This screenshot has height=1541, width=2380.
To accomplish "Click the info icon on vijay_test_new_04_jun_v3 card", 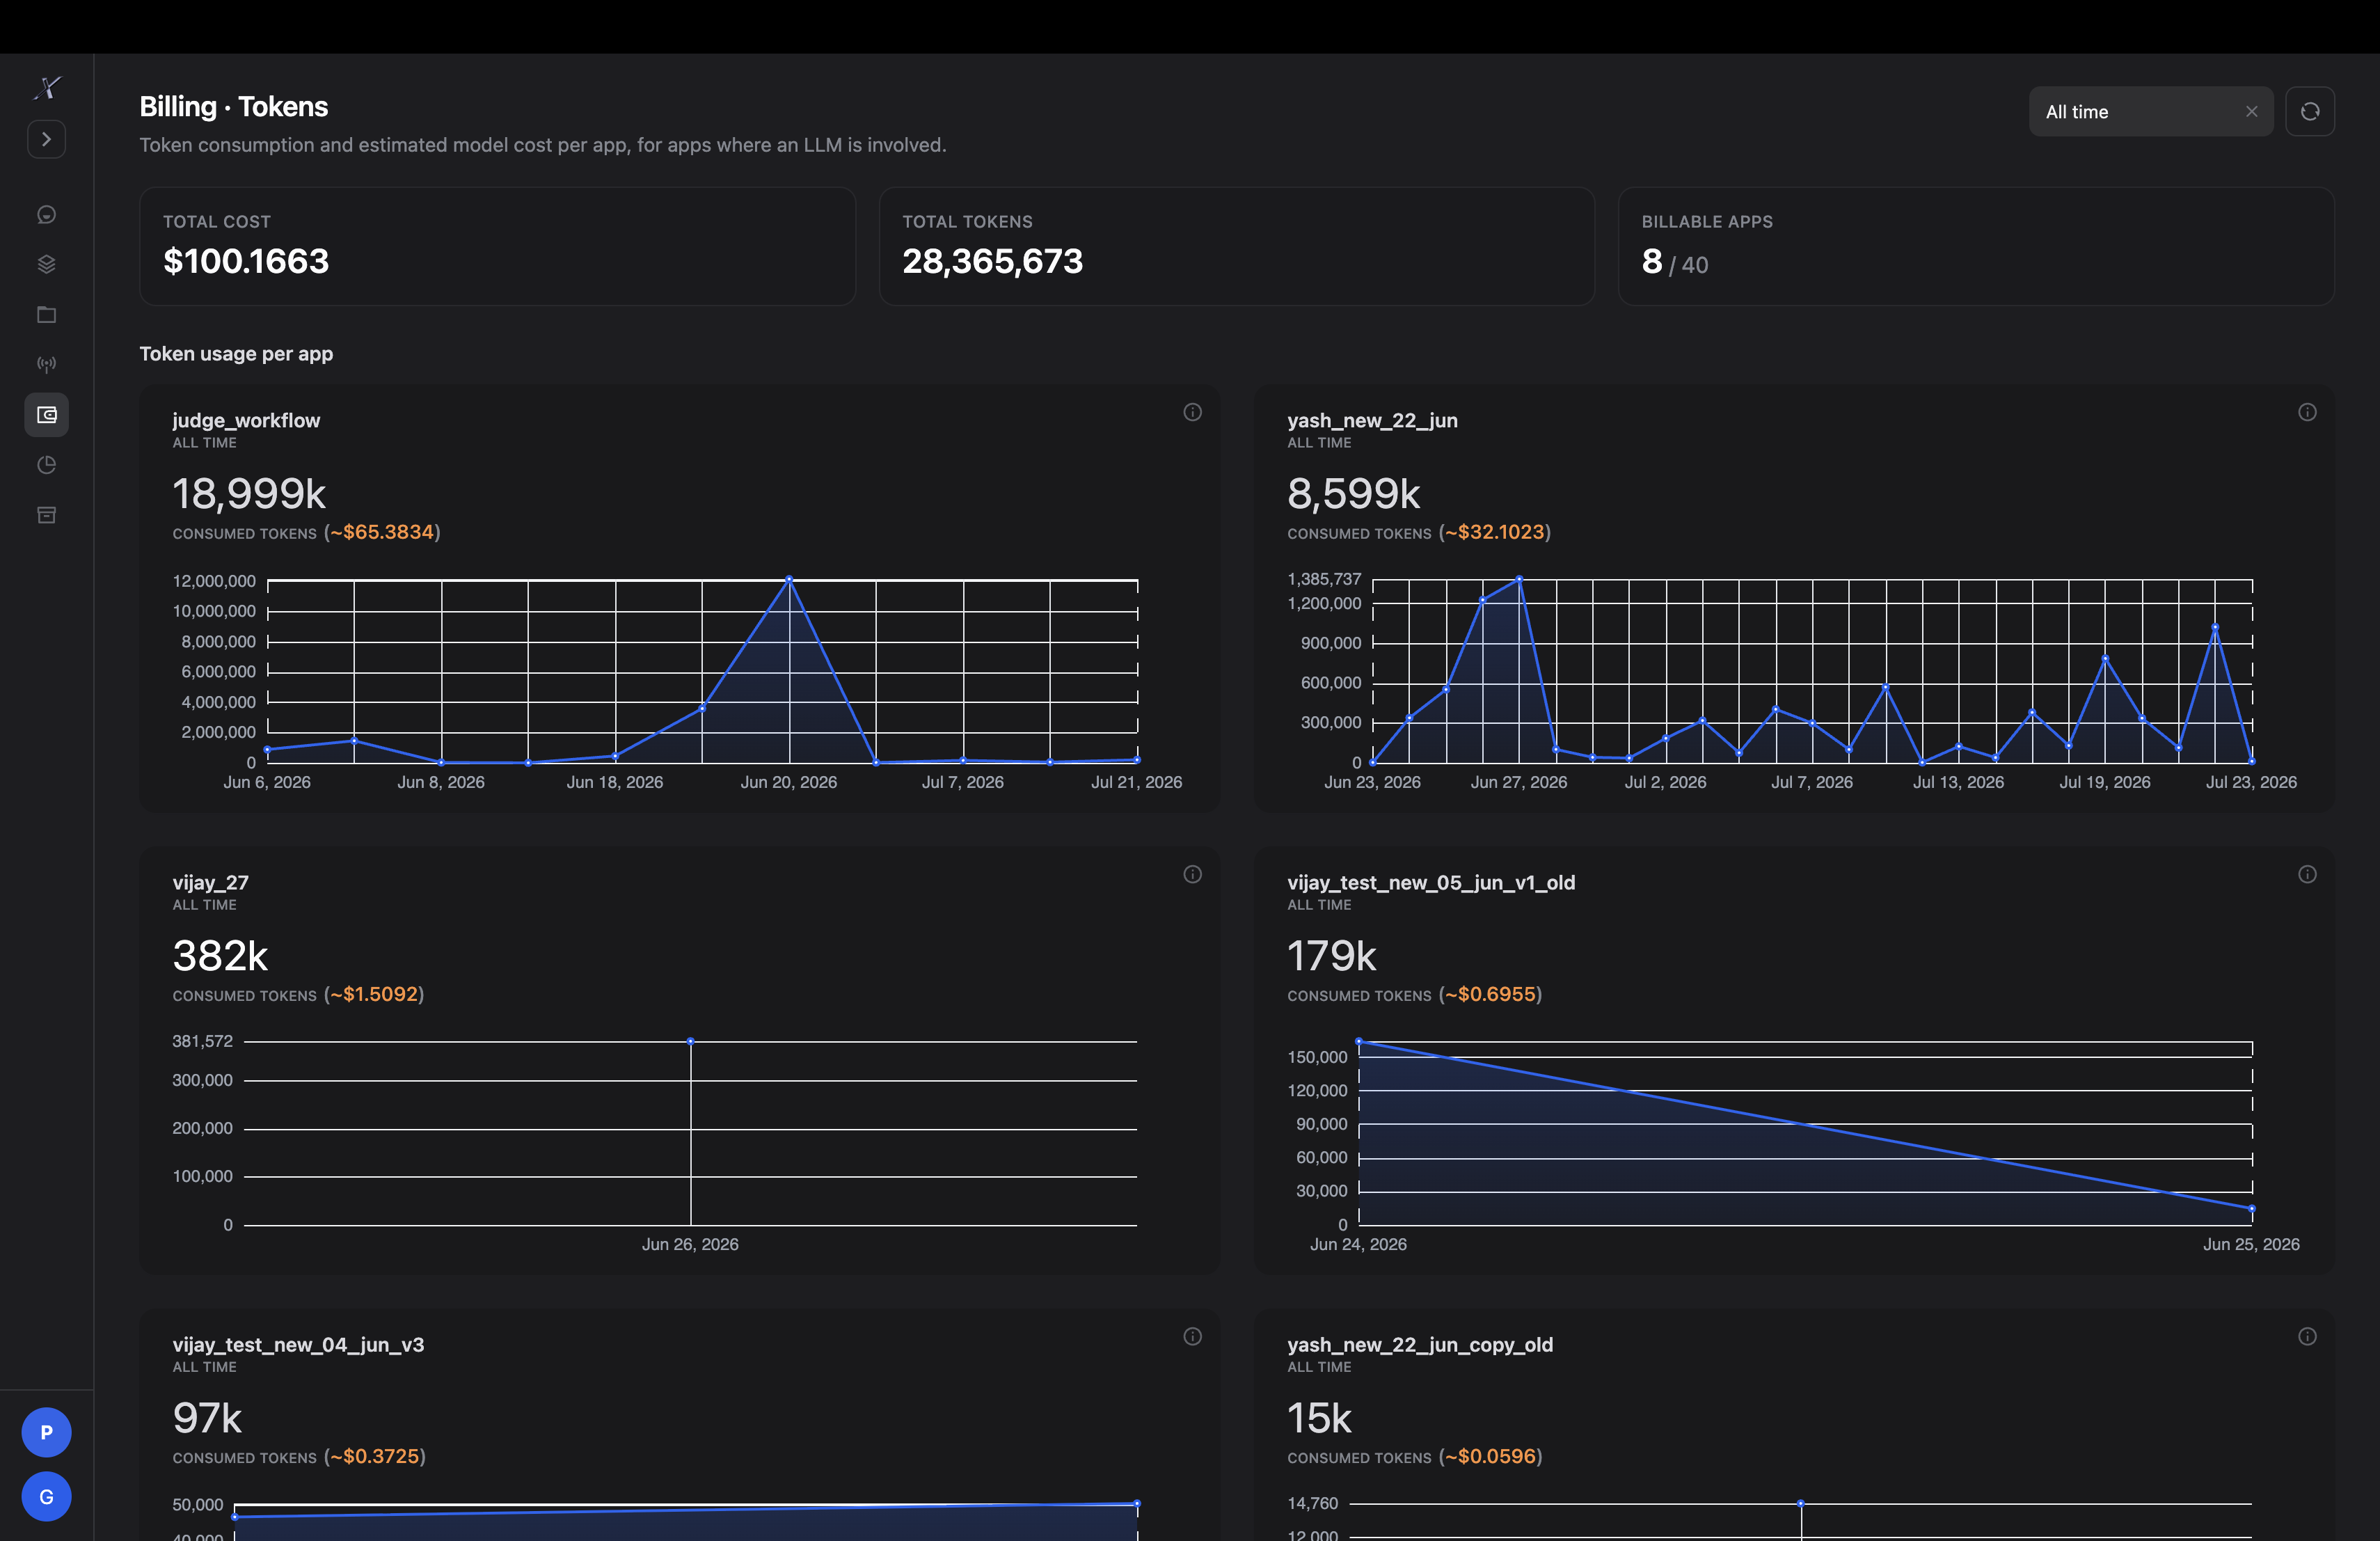I will point(1192,1336).
